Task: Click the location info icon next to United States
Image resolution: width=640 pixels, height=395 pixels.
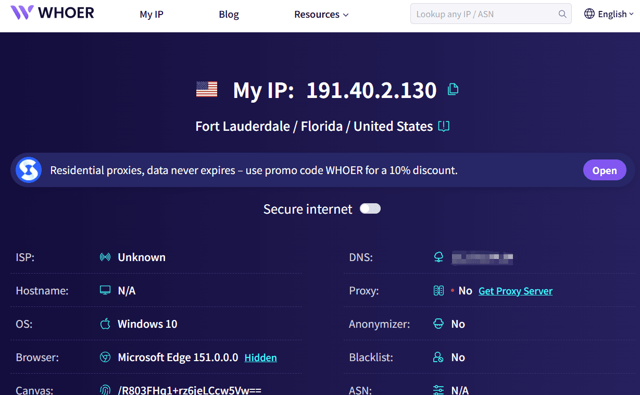Action: coord(444,126)
